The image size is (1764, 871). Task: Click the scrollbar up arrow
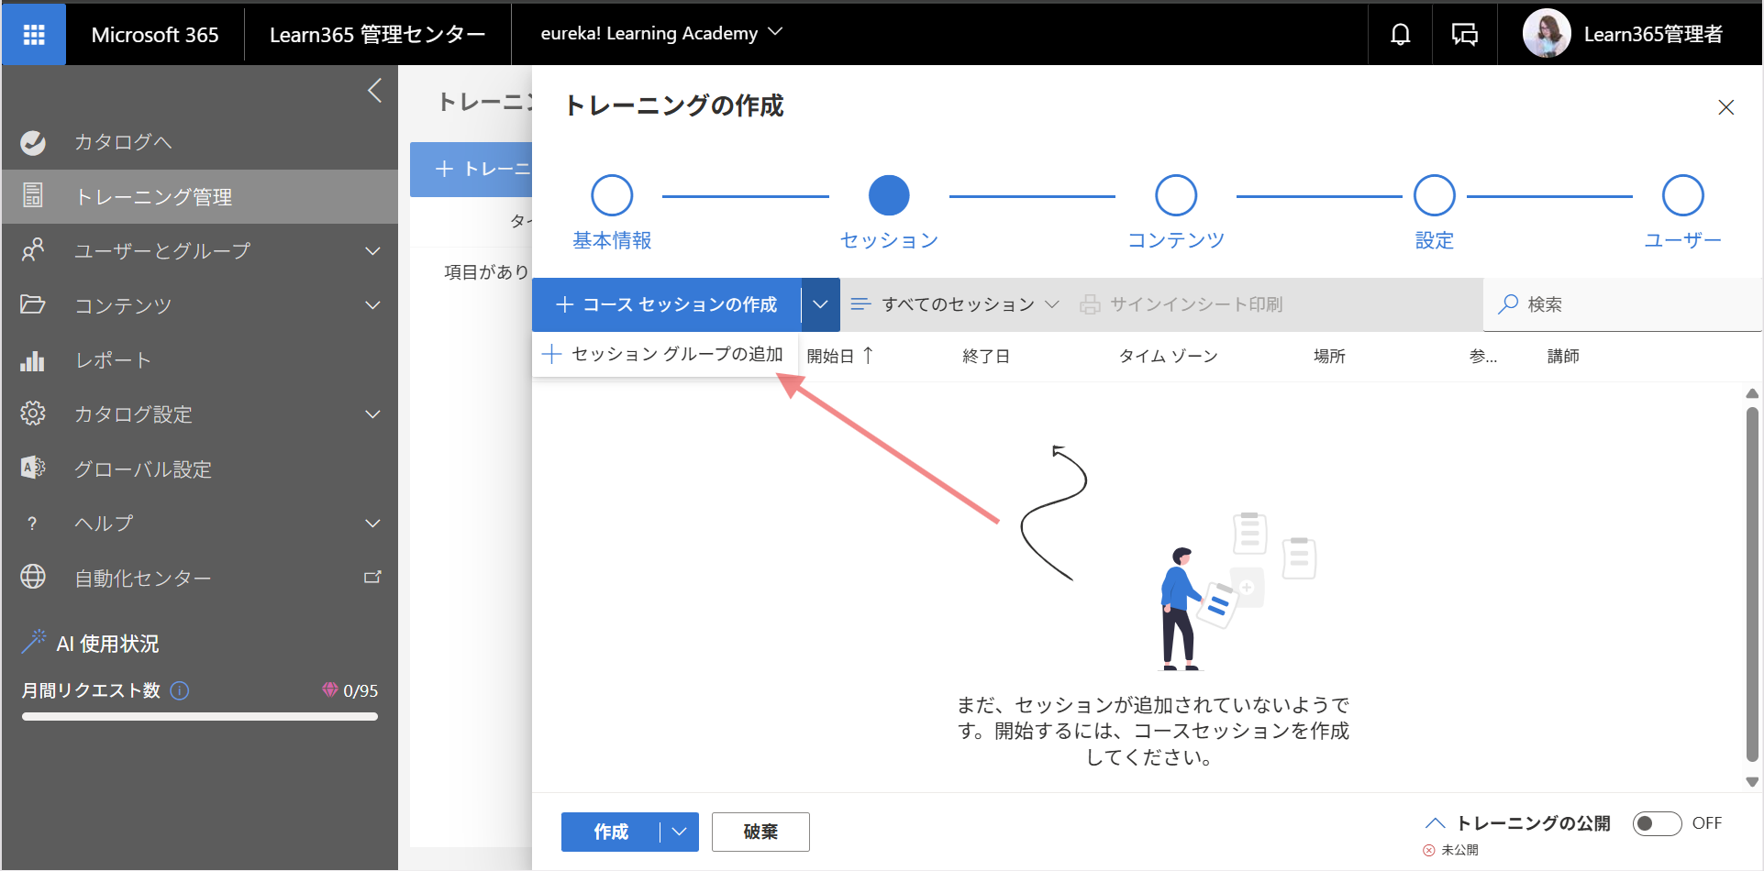1752,393
